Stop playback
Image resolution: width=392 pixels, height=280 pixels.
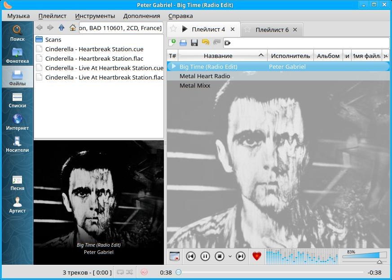220,256
